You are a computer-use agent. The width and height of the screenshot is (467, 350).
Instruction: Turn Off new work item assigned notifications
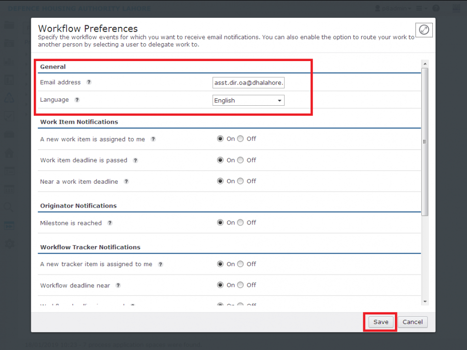click(x=240, y=139)
